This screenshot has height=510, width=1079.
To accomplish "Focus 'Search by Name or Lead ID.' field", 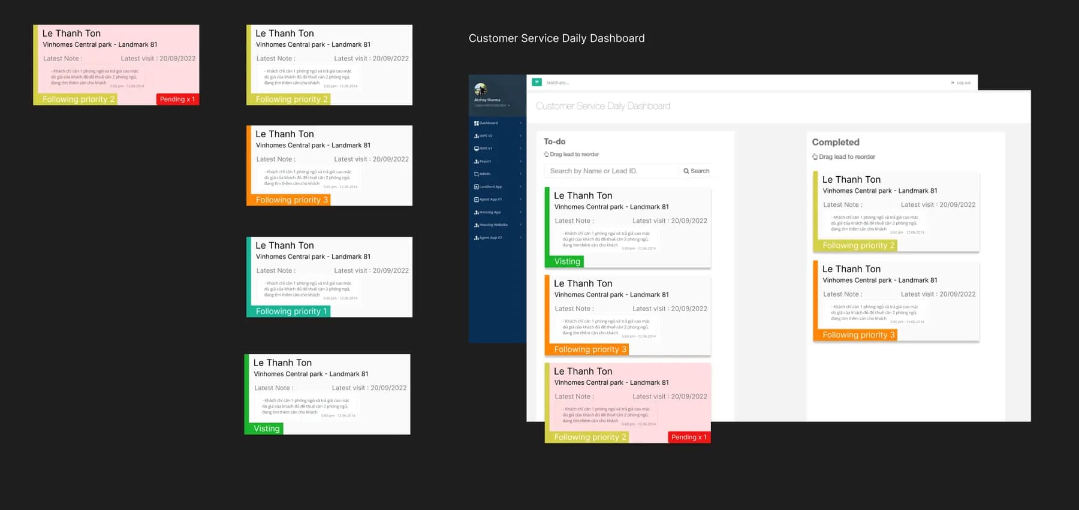I will click(611, 171).
